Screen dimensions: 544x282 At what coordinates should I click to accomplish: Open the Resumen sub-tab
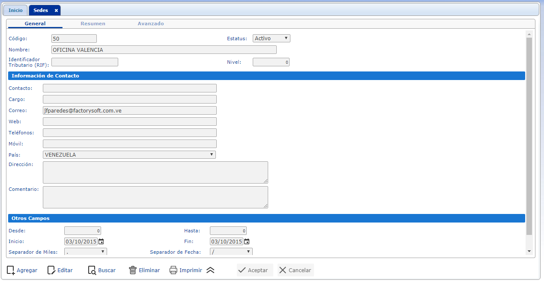[93, 24]
